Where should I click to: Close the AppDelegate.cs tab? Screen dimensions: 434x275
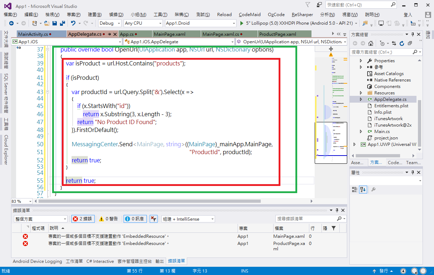[x=115, y=34]
